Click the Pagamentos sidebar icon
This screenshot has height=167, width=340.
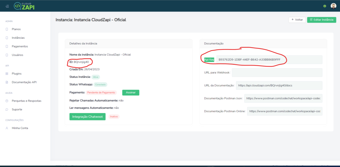tap(7, 46)
